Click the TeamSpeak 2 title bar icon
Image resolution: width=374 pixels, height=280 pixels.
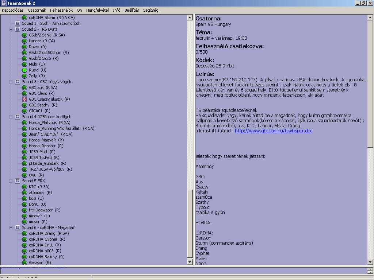[4, 3]
